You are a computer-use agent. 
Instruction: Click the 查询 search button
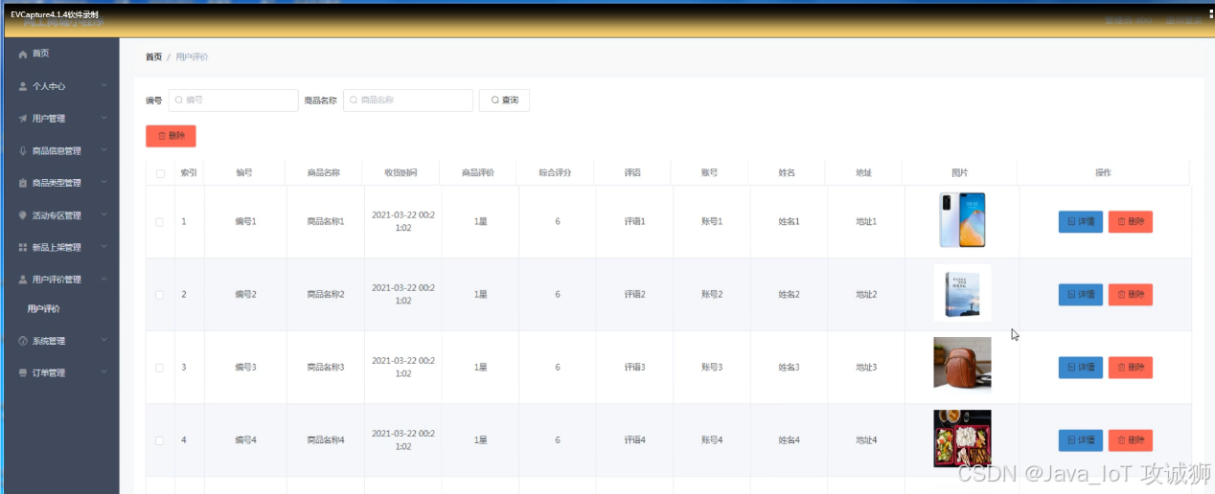point(504,100)
